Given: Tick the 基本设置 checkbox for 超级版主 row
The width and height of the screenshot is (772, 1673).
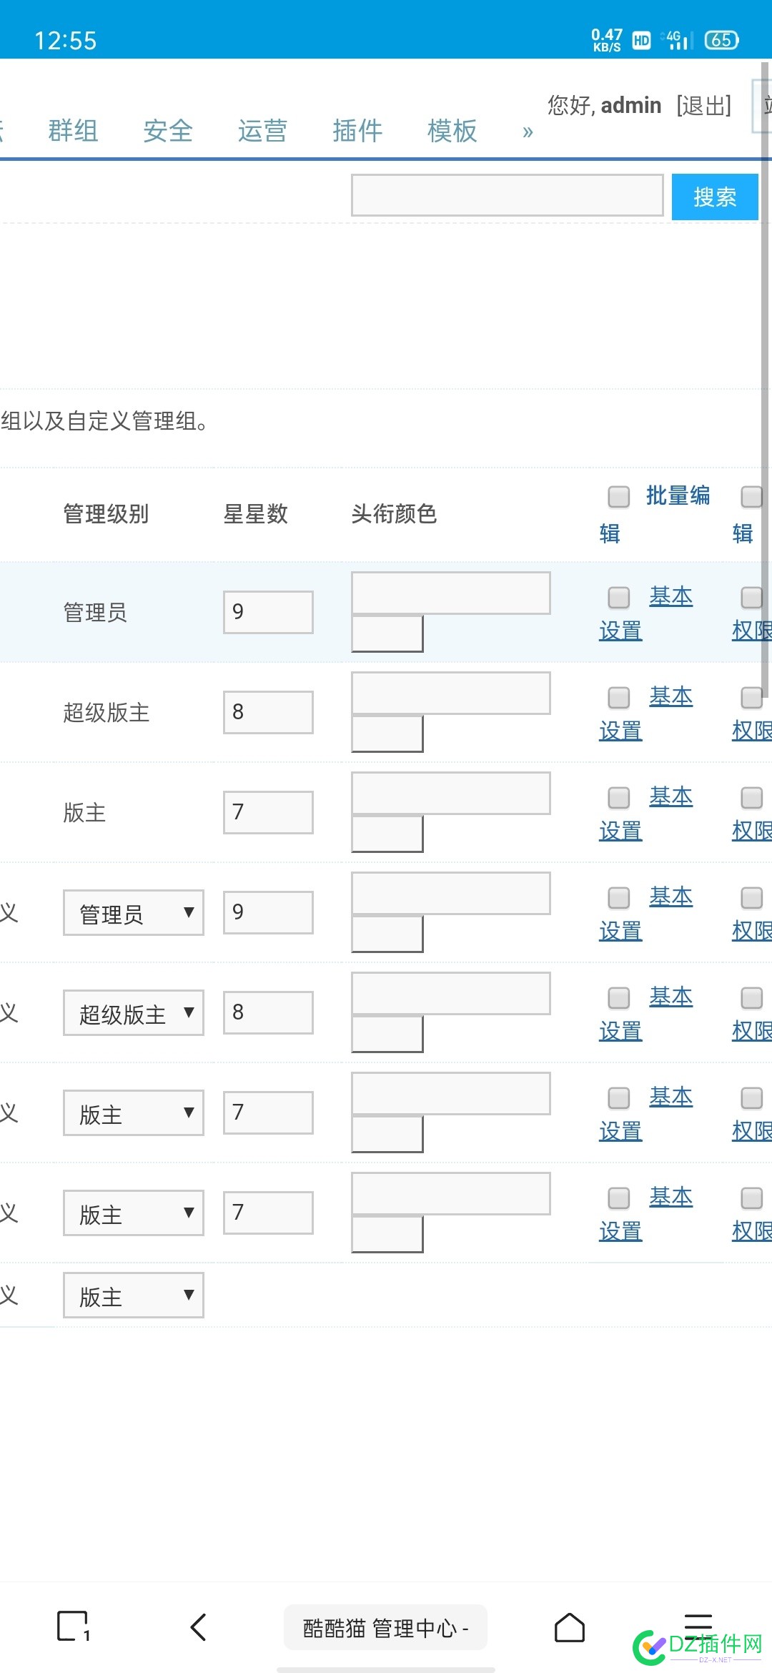Looking at the screenshot, I should coord(618,697).
